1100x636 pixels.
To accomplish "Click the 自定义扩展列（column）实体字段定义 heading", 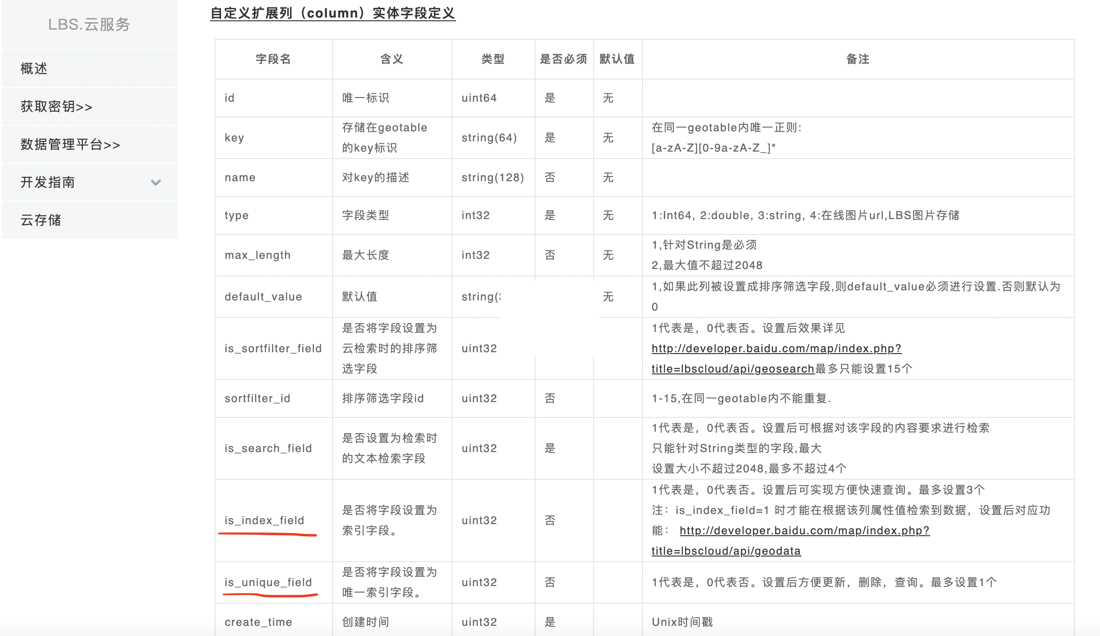I will 333,13.
